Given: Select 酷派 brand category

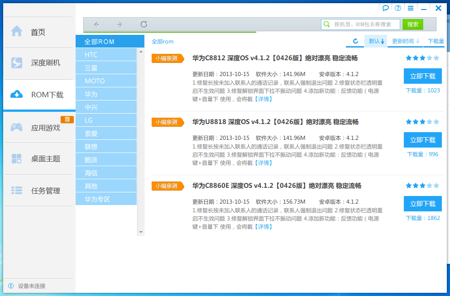Looking at the screenshot, I should 106,160.
